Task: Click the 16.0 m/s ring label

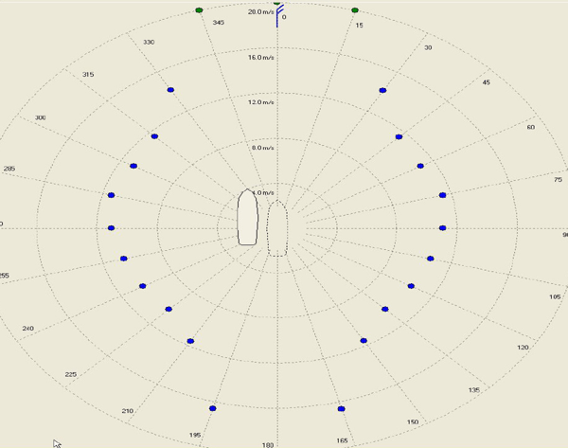Action: tap(261, 57)
